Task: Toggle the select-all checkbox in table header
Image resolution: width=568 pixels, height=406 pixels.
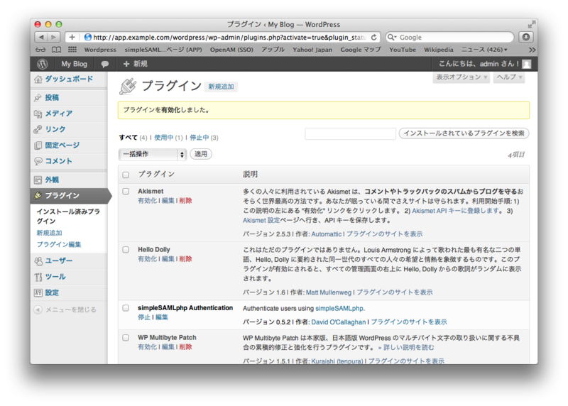Action: pyautogui.click(x=126, y=175)
